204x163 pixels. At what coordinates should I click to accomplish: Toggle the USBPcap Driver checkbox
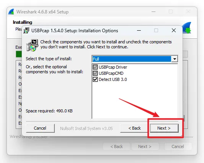pos(95,67)
